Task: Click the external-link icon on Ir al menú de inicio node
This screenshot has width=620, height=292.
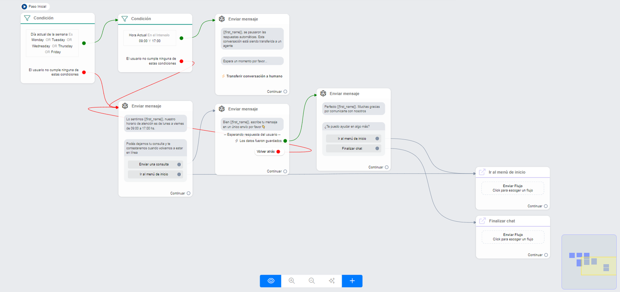Action: (x=482, y=172)
